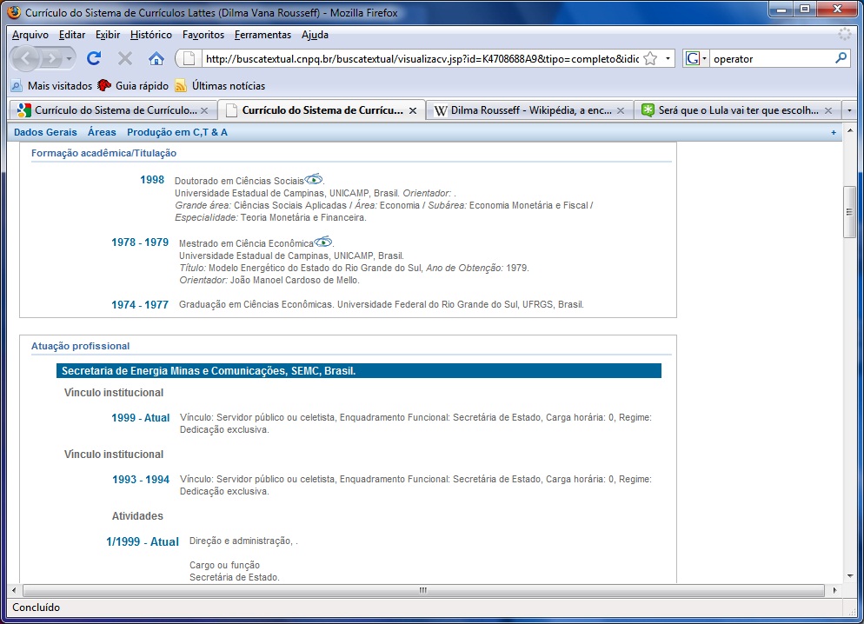Open the list all tabs dropdown
864x624 pixels.
851,110
